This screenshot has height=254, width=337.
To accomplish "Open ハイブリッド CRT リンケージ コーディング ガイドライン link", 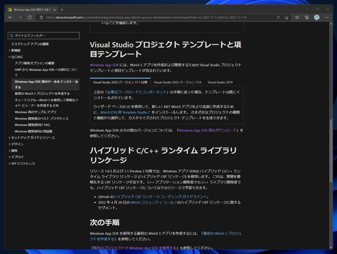I will tap(160, 196).
